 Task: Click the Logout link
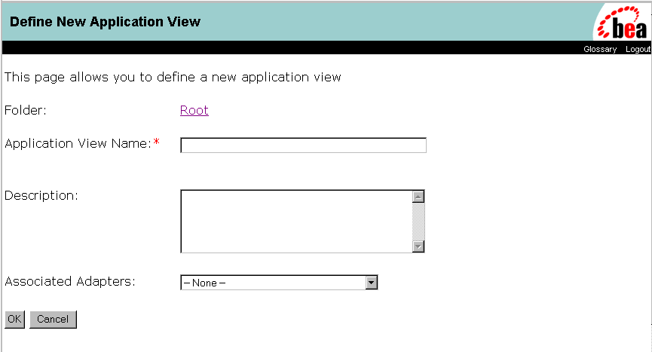click(638, 49)
